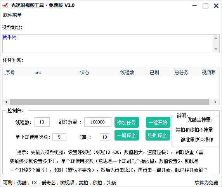Click the 一键停止 button
The width and height of the screenshot is (222, 187).
click(x=127, y=135)
